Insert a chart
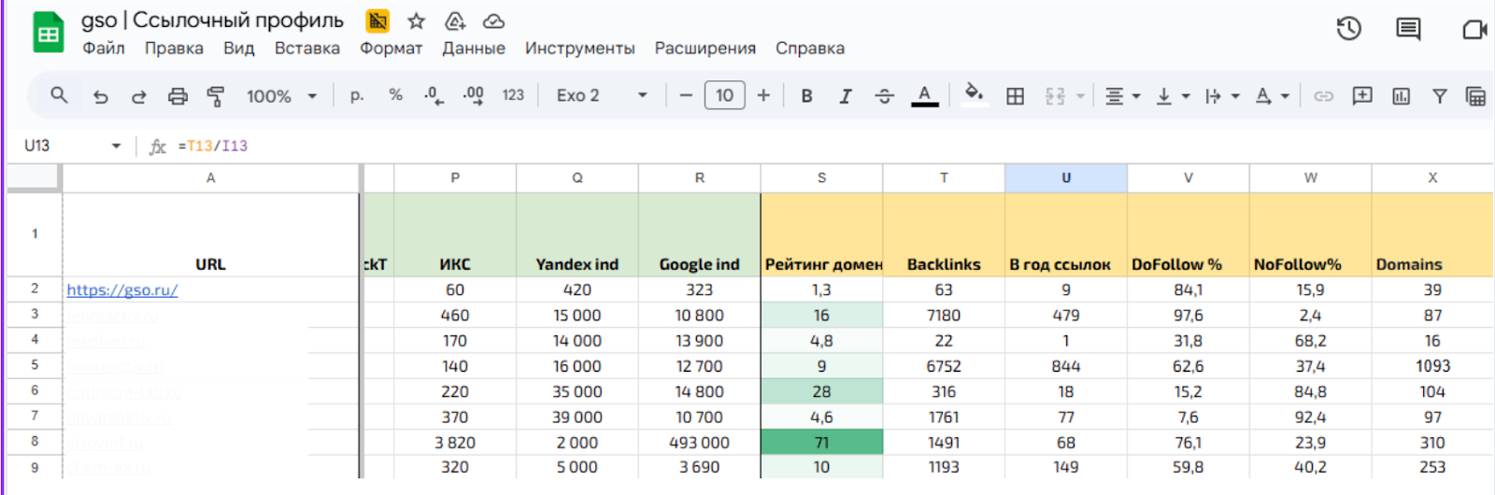This screenshot has width=1495, height=495. (x=1401, y=96)
